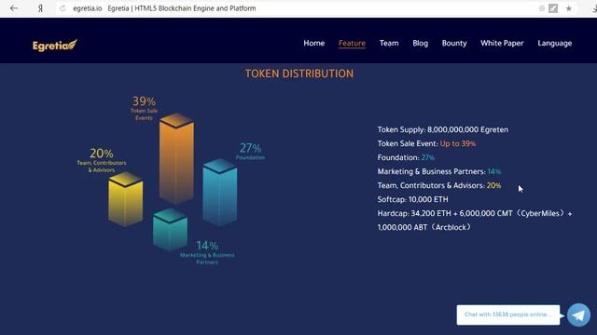Click the Softcap: 10,000 ETH line
This screenshot has height=335, width=597.
point(412,199)
